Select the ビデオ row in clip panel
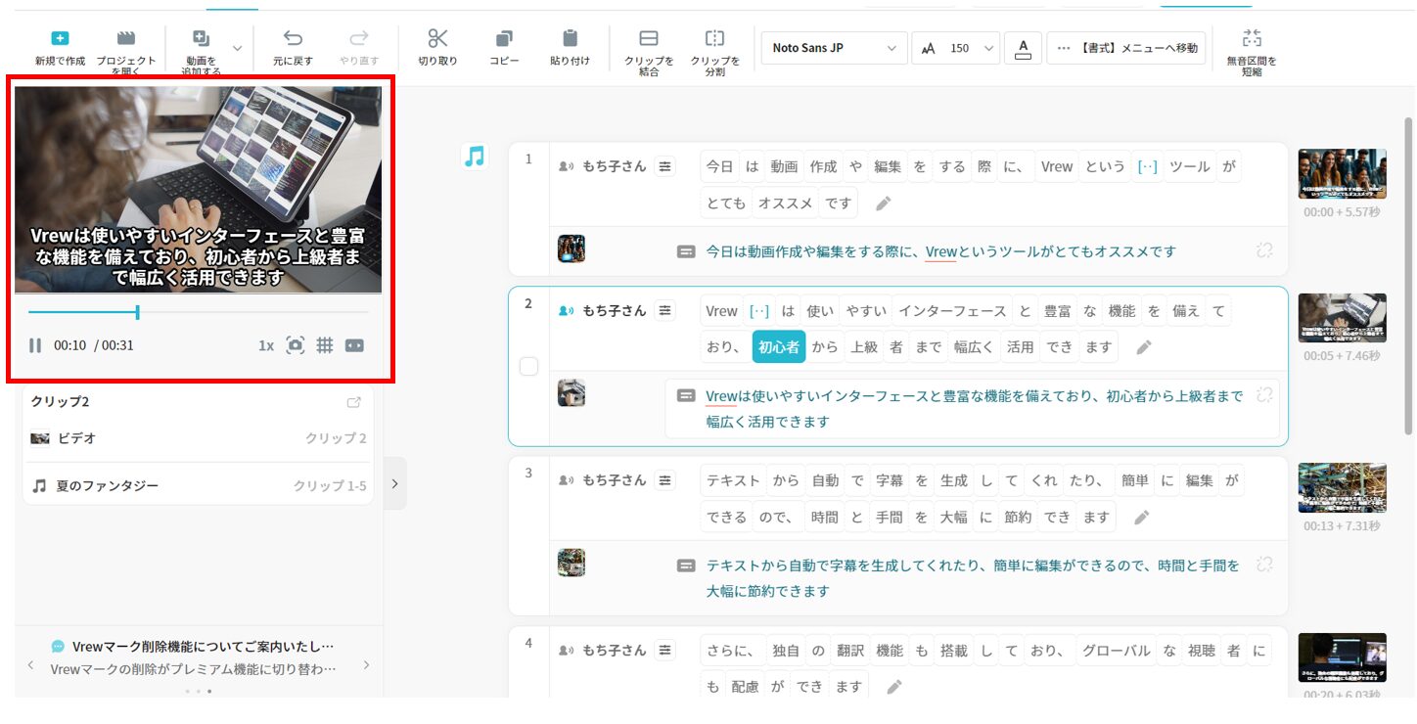Screen dimensions: 1417x724 tap(199, 438)
